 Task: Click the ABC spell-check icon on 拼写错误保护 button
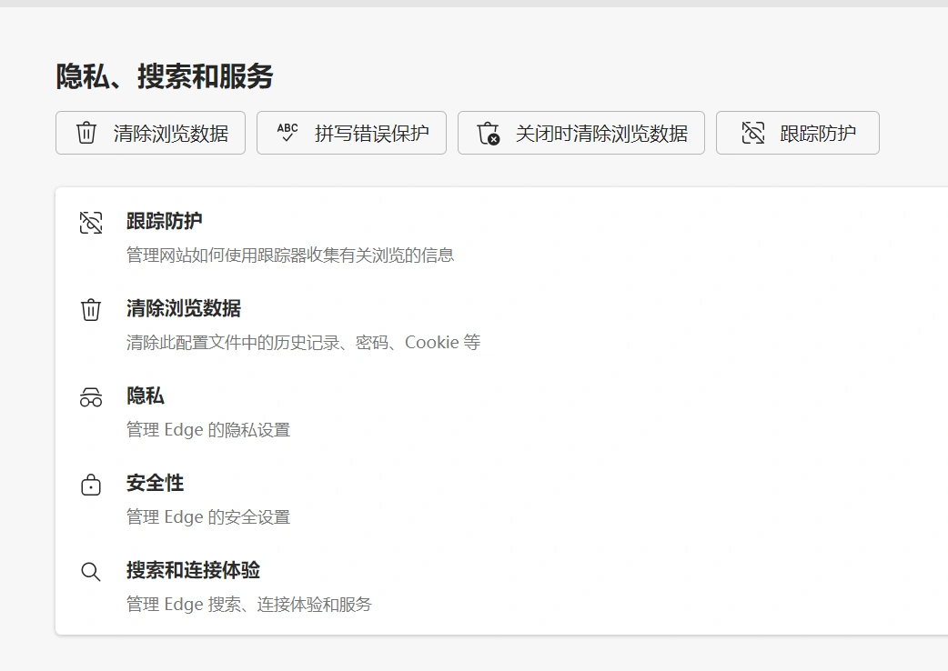[287, 133]
